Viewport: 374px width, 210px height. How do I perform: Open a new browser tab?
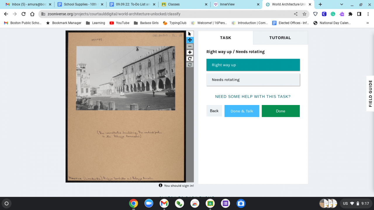pos(320,4)
